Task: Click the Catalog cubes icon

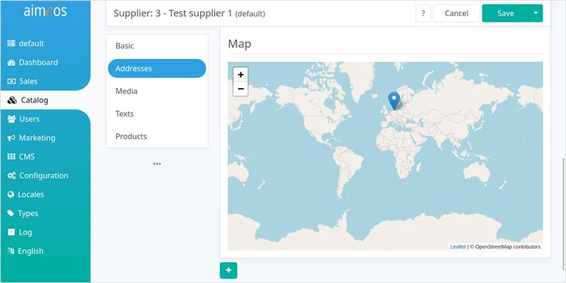Action: coord(12,100)
